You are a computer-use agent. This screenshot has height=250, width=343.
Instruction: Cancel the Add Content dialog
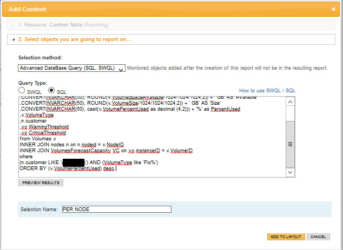point(318,237)
